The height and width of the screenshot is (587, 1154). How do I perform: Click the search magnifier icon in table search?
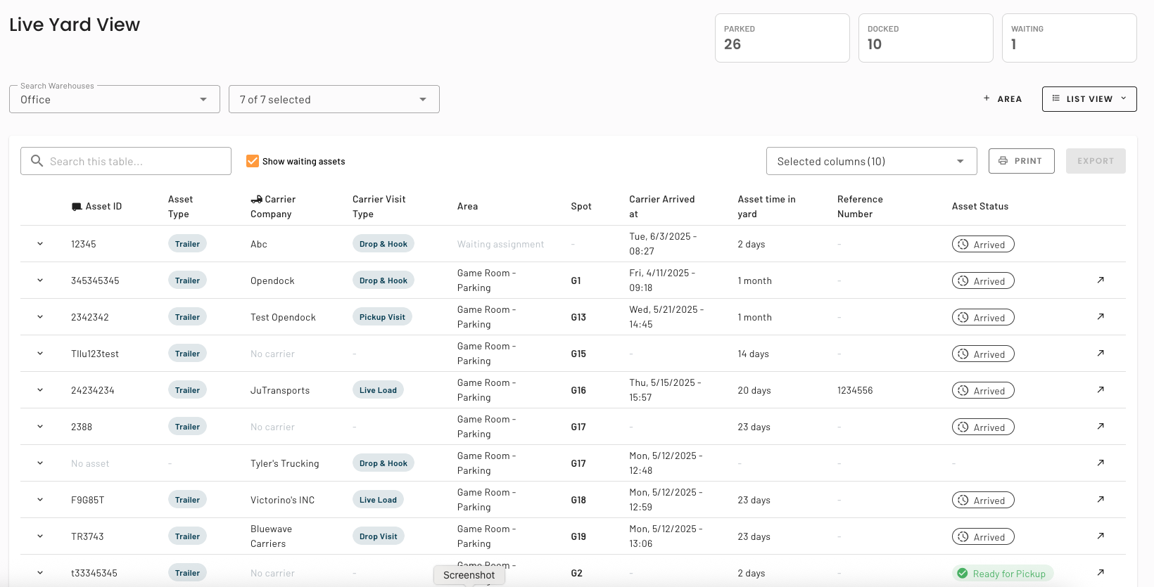click(37, 161)
